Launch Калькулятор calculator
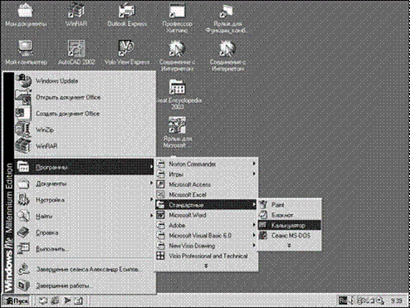The width and height of the screenshot is (410, 308). click(290, 225)
